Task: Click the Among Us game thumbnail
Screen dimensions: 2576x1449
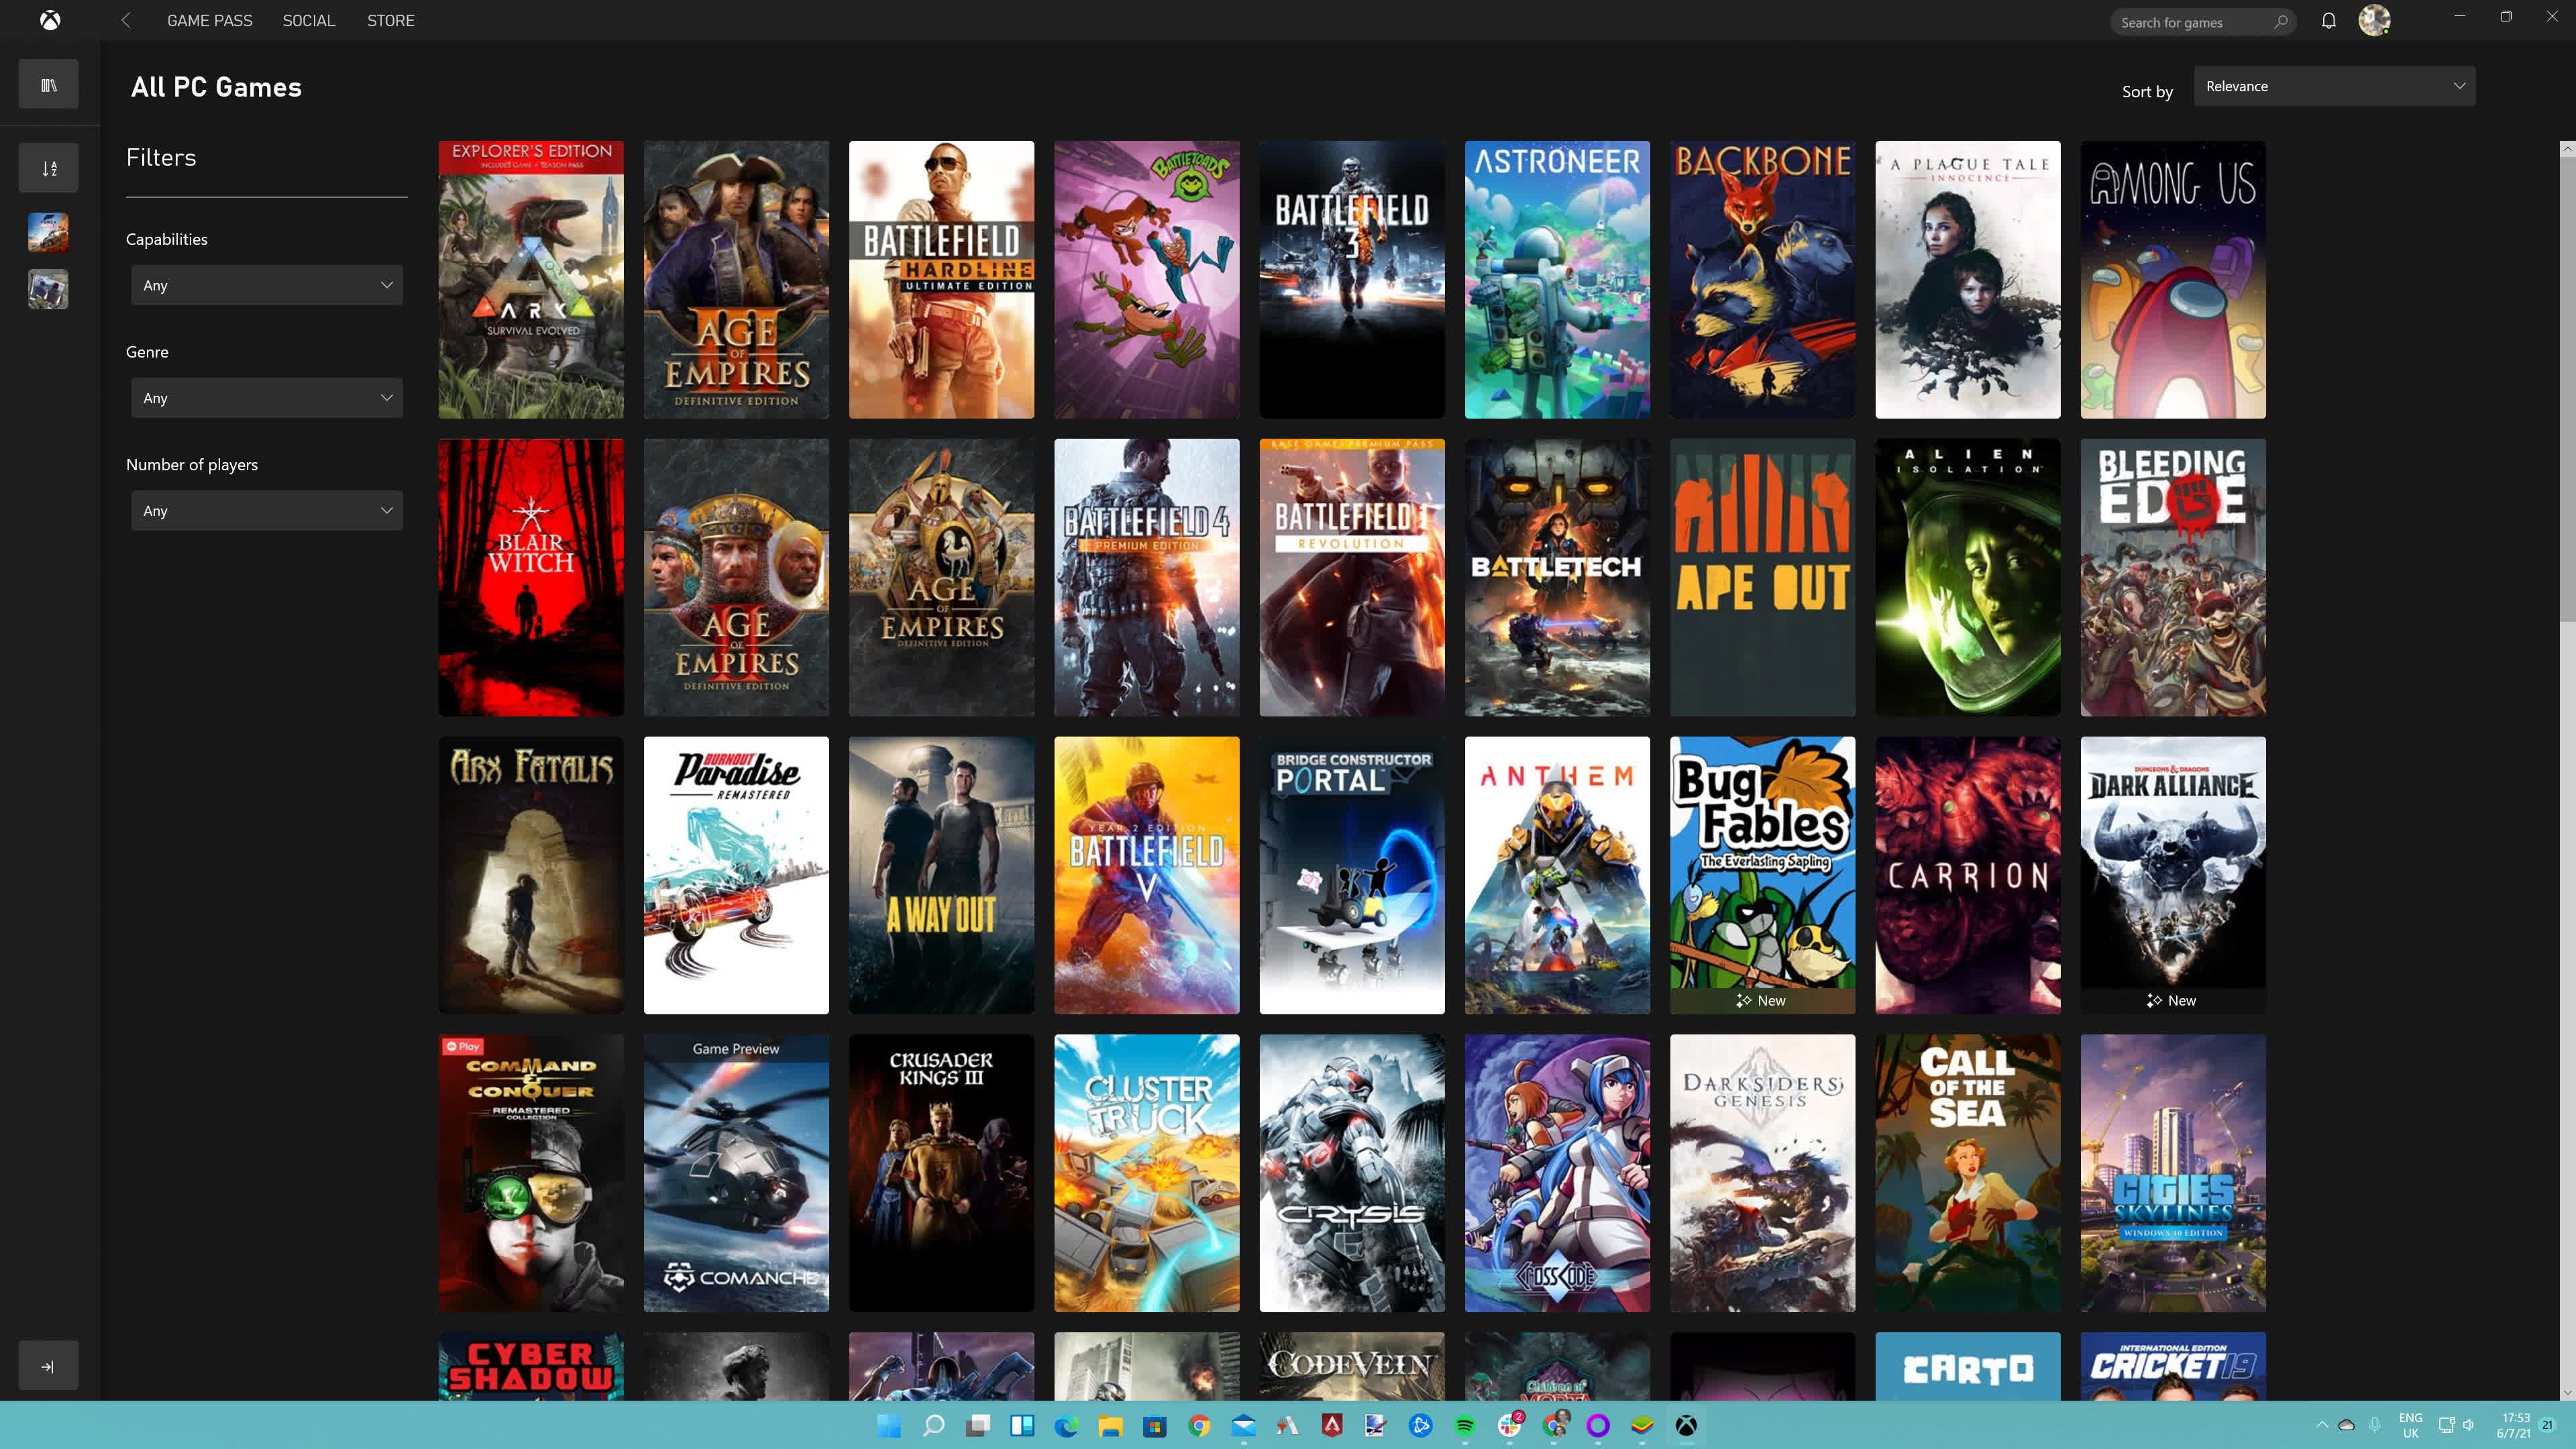Action: [2173, 278]
